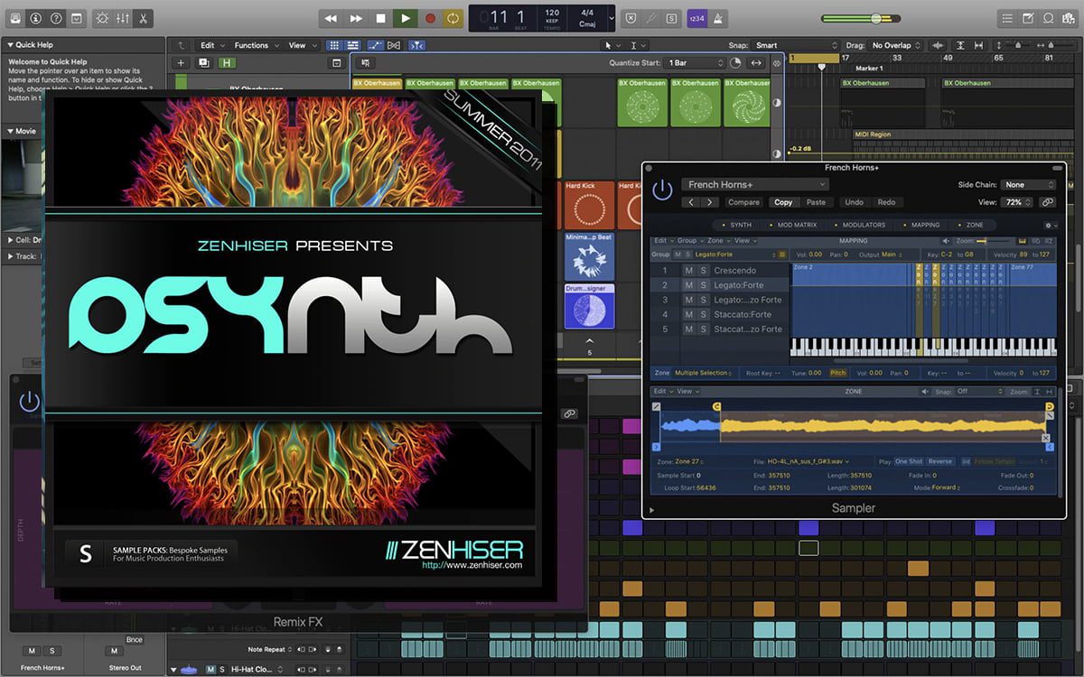Open the Loop Browser icon
The width and height of the screenshot is (1084, 677).
coord(1050,18)
